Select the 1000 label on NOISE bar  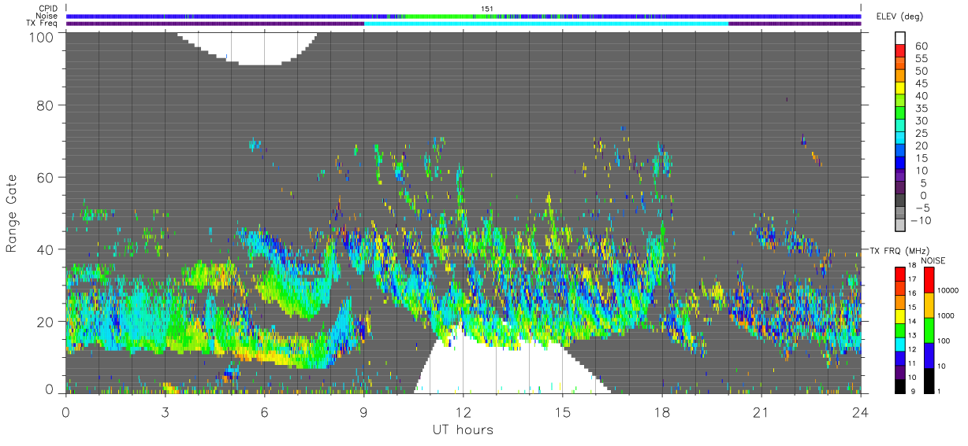click(948, 315)
